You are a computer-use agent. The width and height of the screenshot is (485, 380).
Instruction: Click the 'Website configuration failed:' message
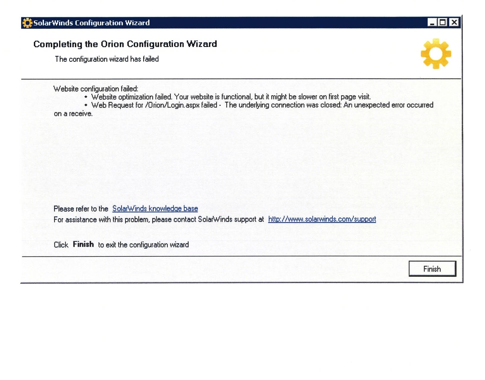(x=96, y=89)
